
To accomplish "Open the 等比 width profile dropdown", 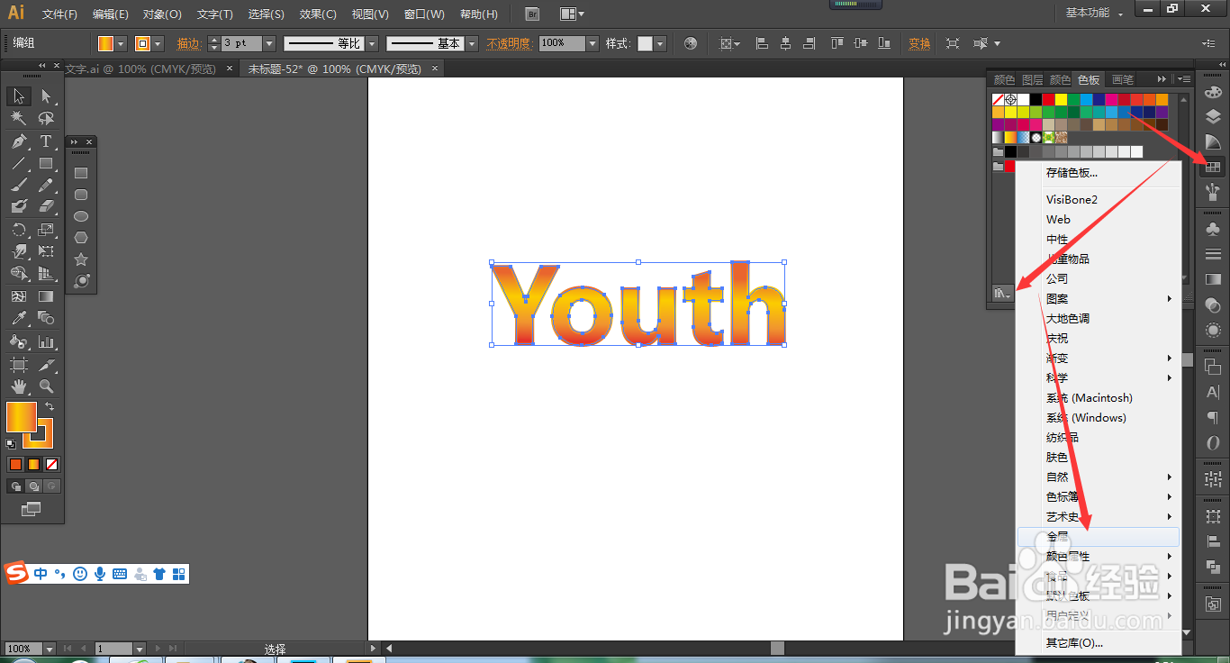I will [x=369, y=43].
